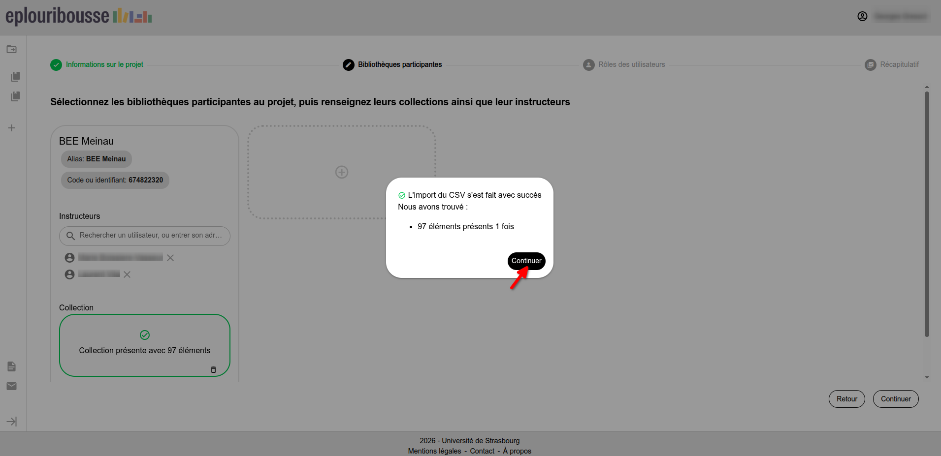Remove the second instructor with X
Viewport: 941px width, 456px height.
point(127,274)
